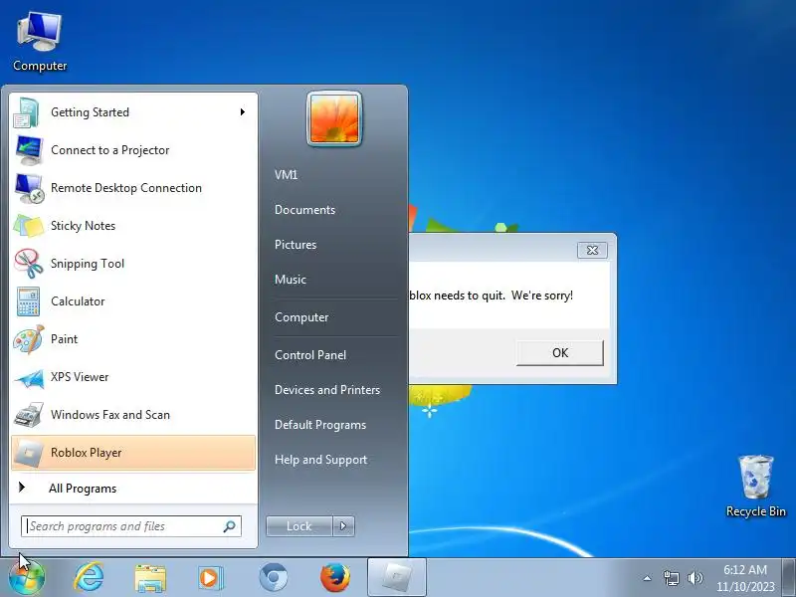Viewport: 796px width, 597px height.
Task: Open Devices and Printers
Action: [327, 390]
